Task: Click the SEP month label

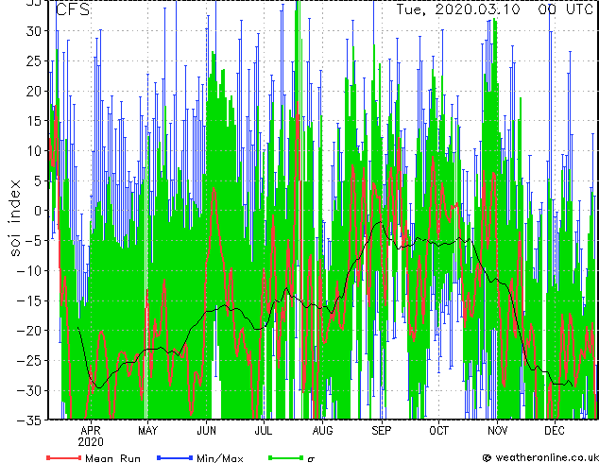Action: [x=382, y=431]
